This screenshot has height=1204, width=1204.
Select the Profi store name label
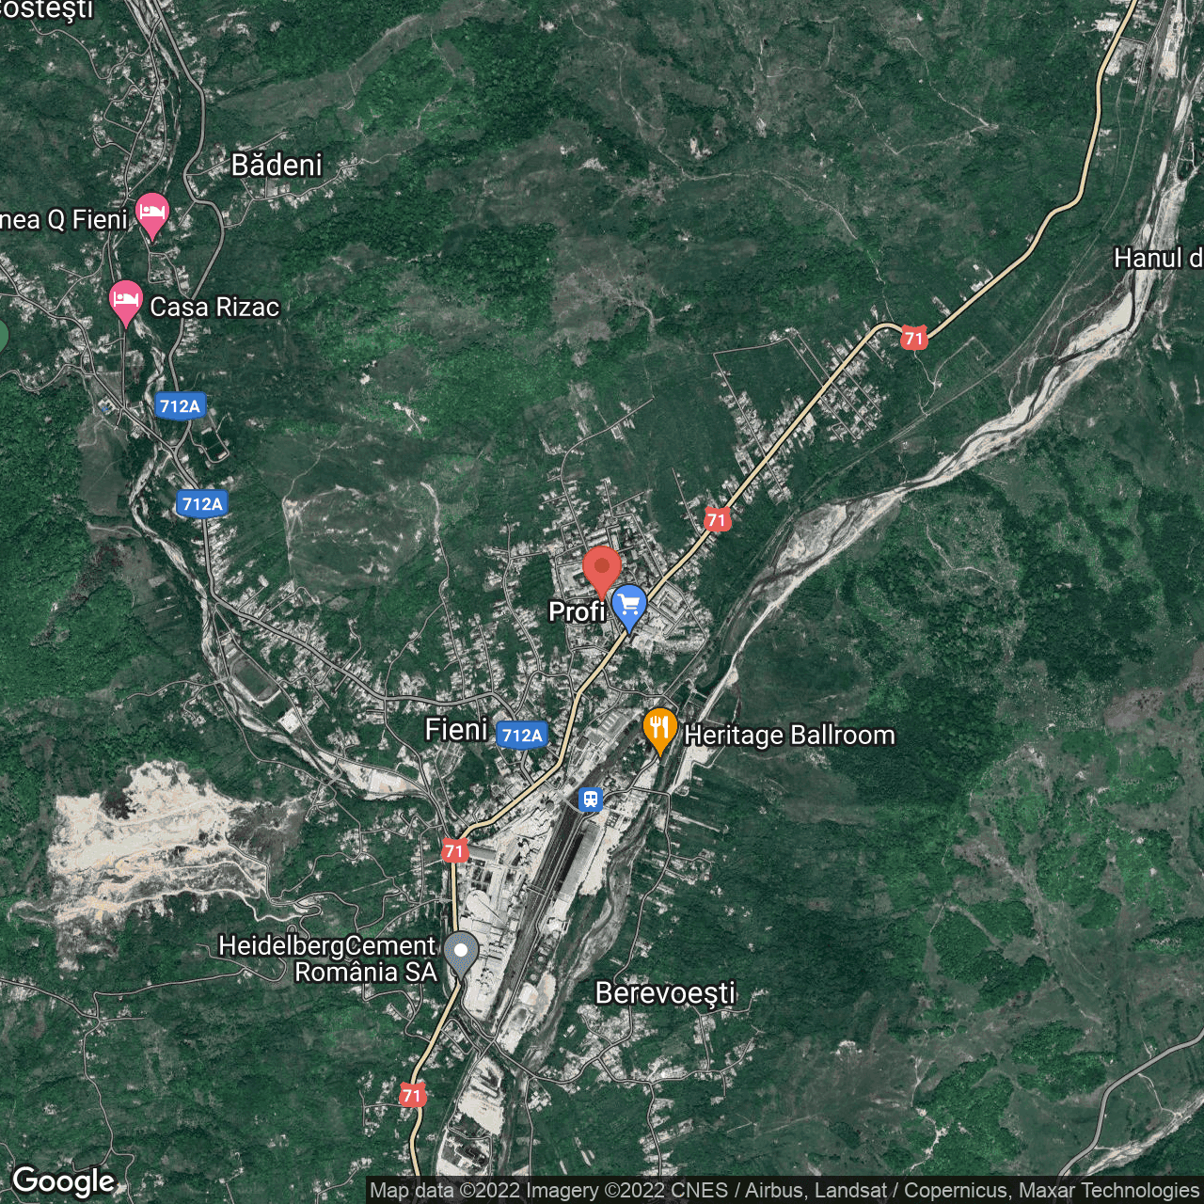(x=576, y=612)
